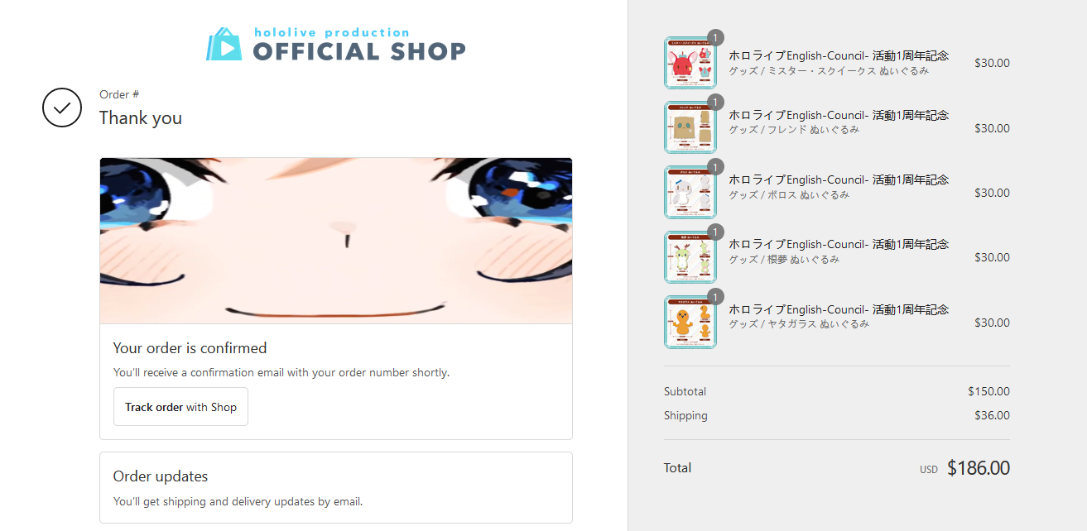The image size is (1087, 531).
Task: Click quantity badge on Boros plush item
Action: click(x=716, y=167)
